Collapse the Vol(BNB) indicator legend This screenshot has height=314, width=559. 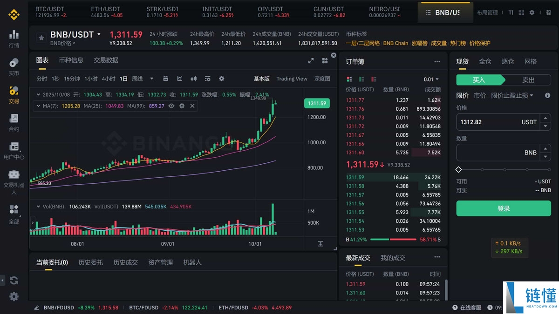tap(38, 206)
